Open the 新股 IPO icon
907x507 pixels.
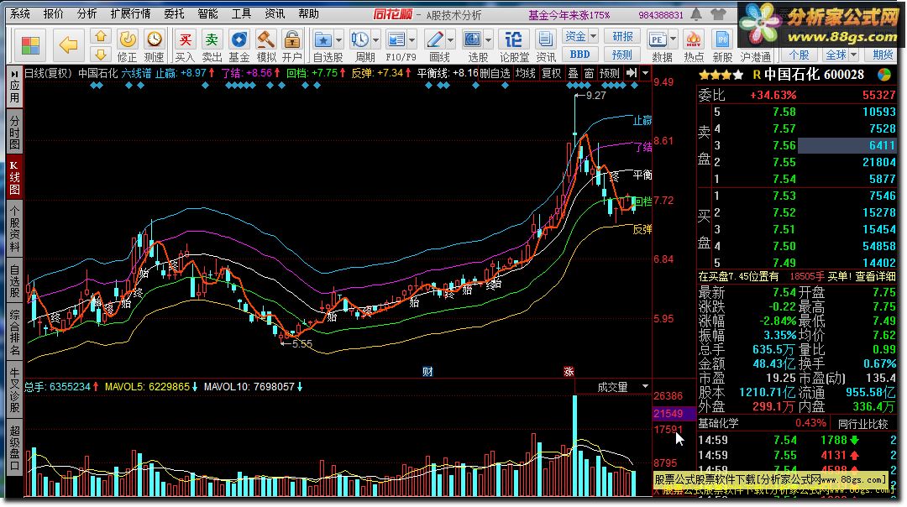click(722, 39)
